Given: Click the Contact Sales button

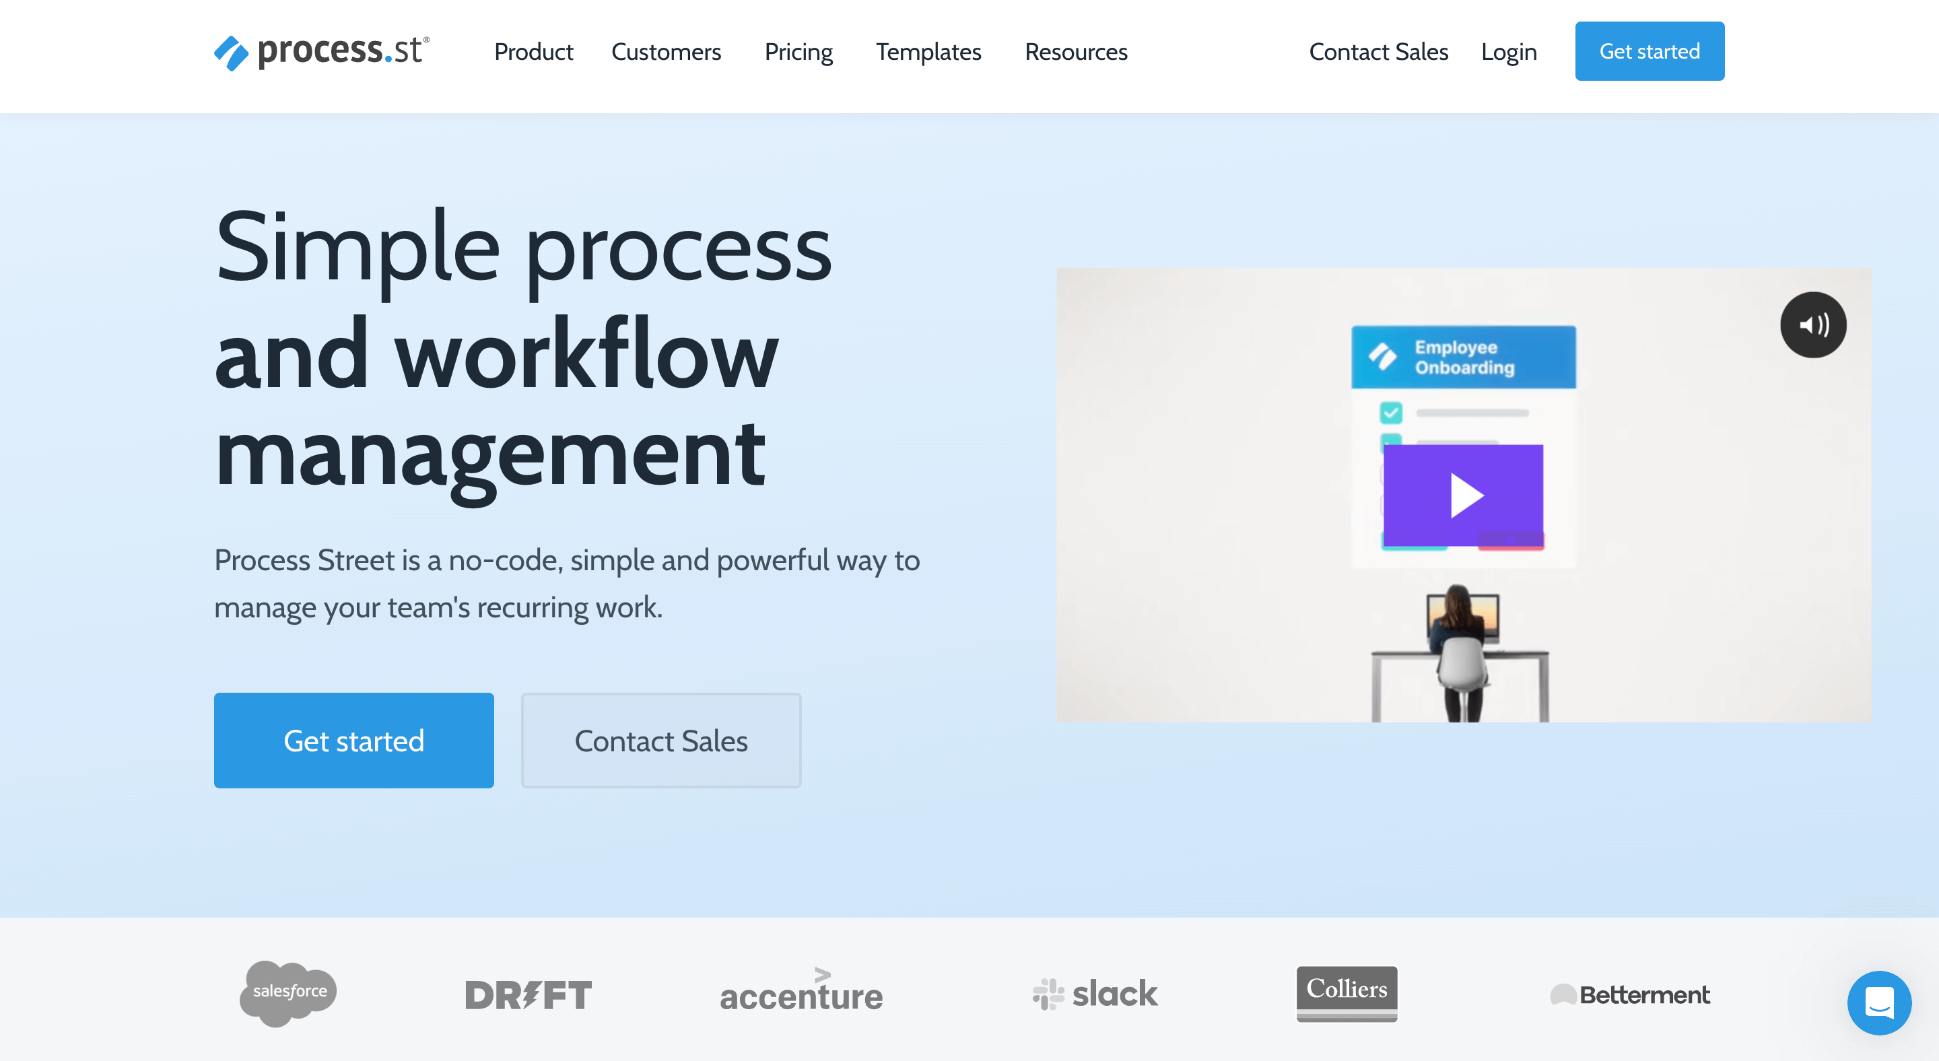Looking at the screenshot, I should coord(661,741).
